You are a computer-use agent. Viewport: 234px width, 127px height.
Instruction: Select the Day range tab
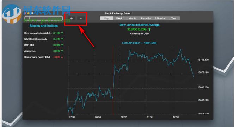(x=106, y=18)
